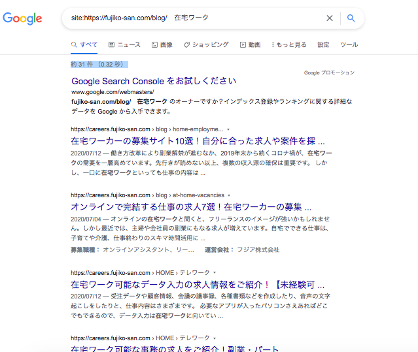Open 設定 options
This screenshot has width=418, height=352.
[x=323, y=44]
